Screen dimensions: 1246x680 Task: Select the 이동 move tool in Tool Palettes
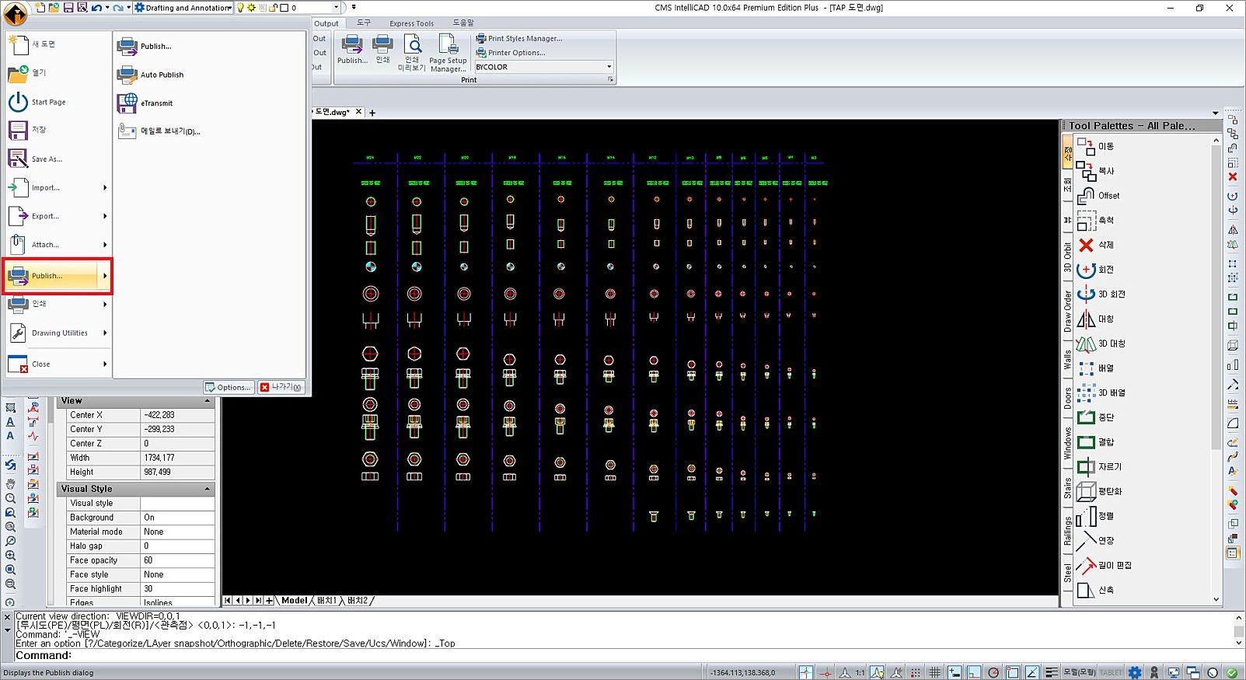coord(1096,146)
